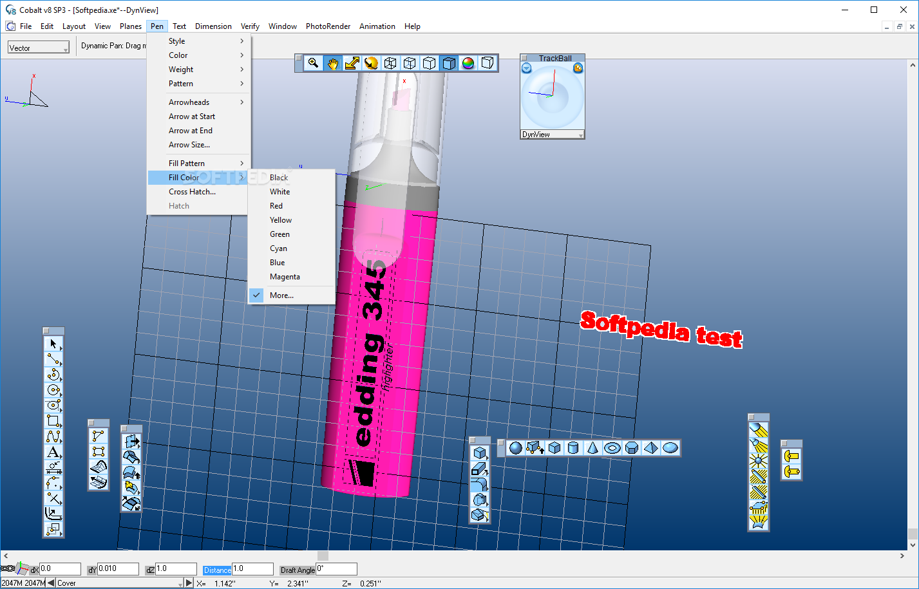
Task: Pick the single line drawing tool
Action: tap(53, 359)
